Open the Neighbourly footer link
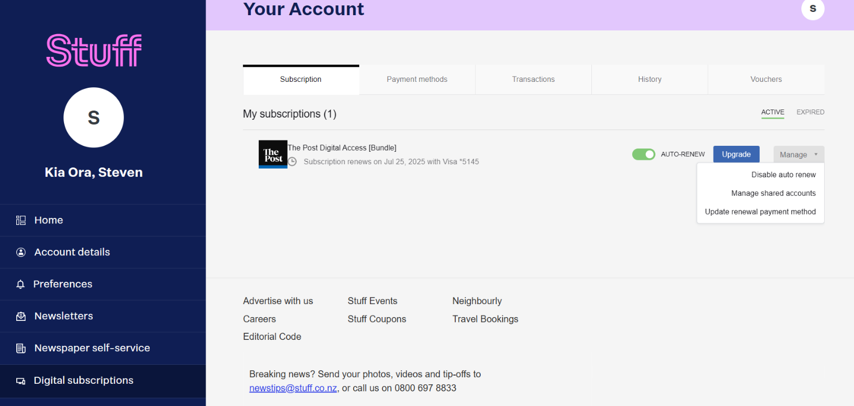Screen dimensions: 854x406 477,301
